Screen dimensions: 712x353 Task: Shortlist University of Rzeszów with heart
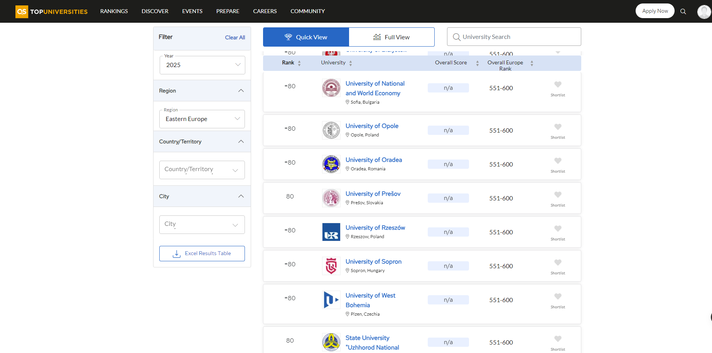(x=558, y=229)
